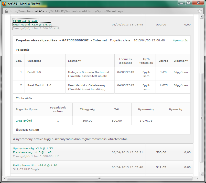Click the Firefox logo icon in title bar
Viewport: 206px width, 183px height.
pos(4,4)
